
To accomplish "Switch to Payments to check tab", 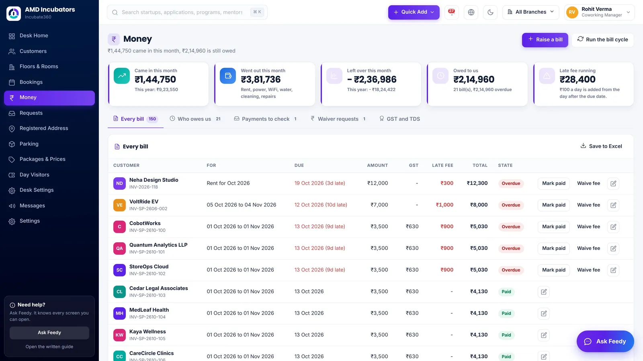I will (266, 119).
